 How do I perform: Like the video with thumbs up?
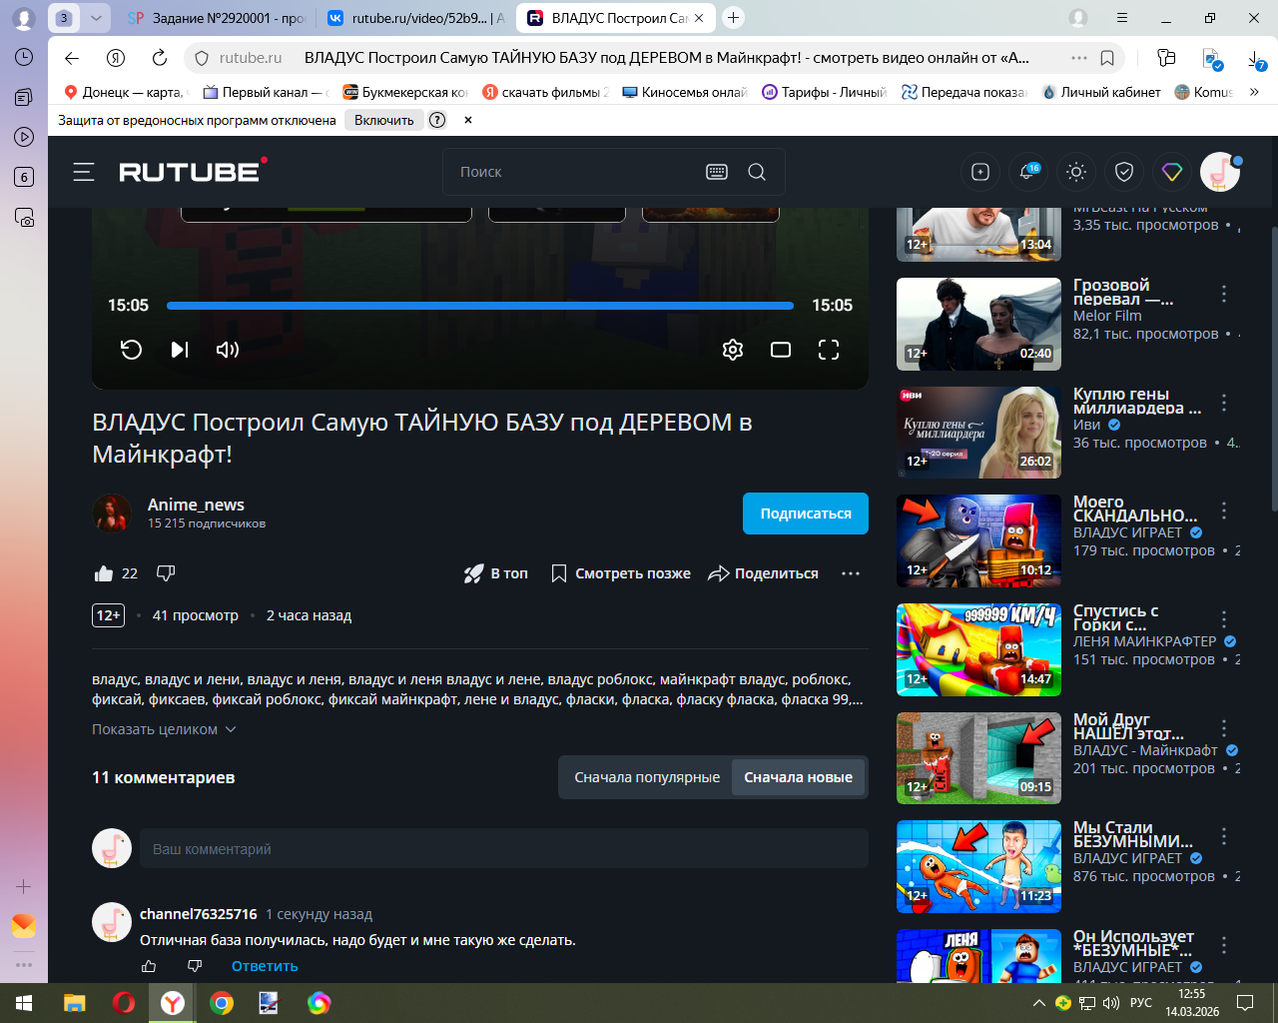[x=104, y=573]
